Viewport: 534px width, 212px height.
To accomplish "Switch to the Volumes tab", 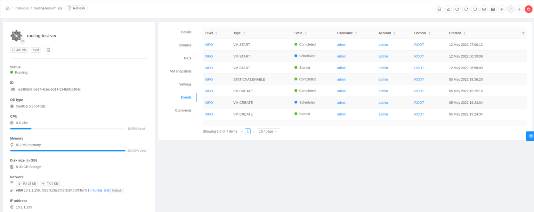I will (185, 45).
